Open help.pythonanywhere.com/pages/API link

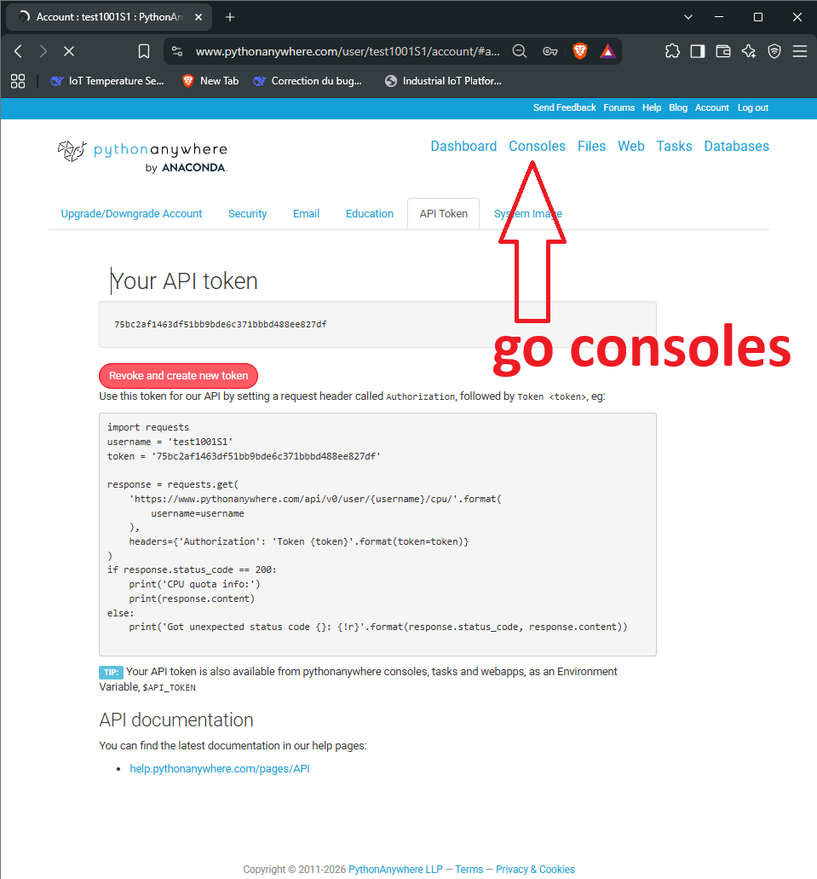[x=220, y=768]
